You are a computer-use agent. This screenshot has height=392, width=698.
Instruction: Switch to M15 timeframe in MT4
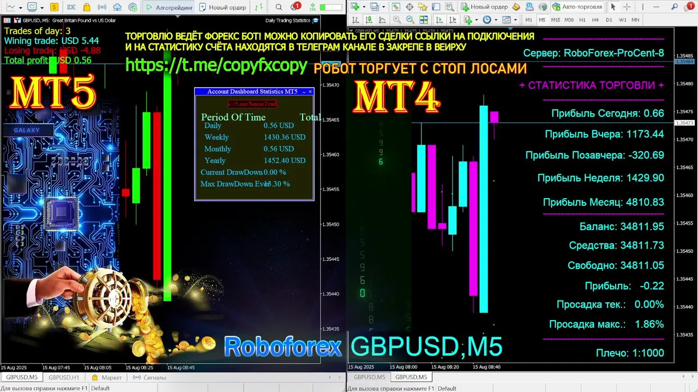point(556,20)
